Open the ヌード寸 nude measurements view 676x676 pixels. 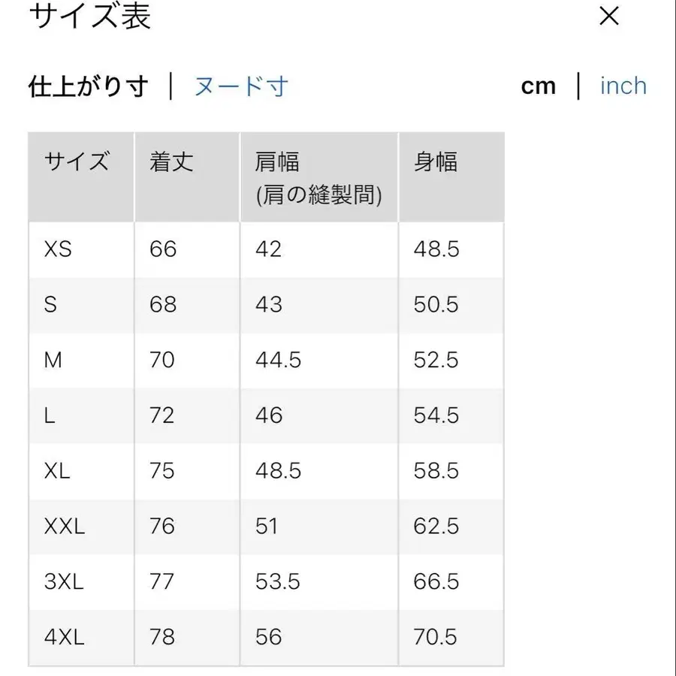coord(240,87)
